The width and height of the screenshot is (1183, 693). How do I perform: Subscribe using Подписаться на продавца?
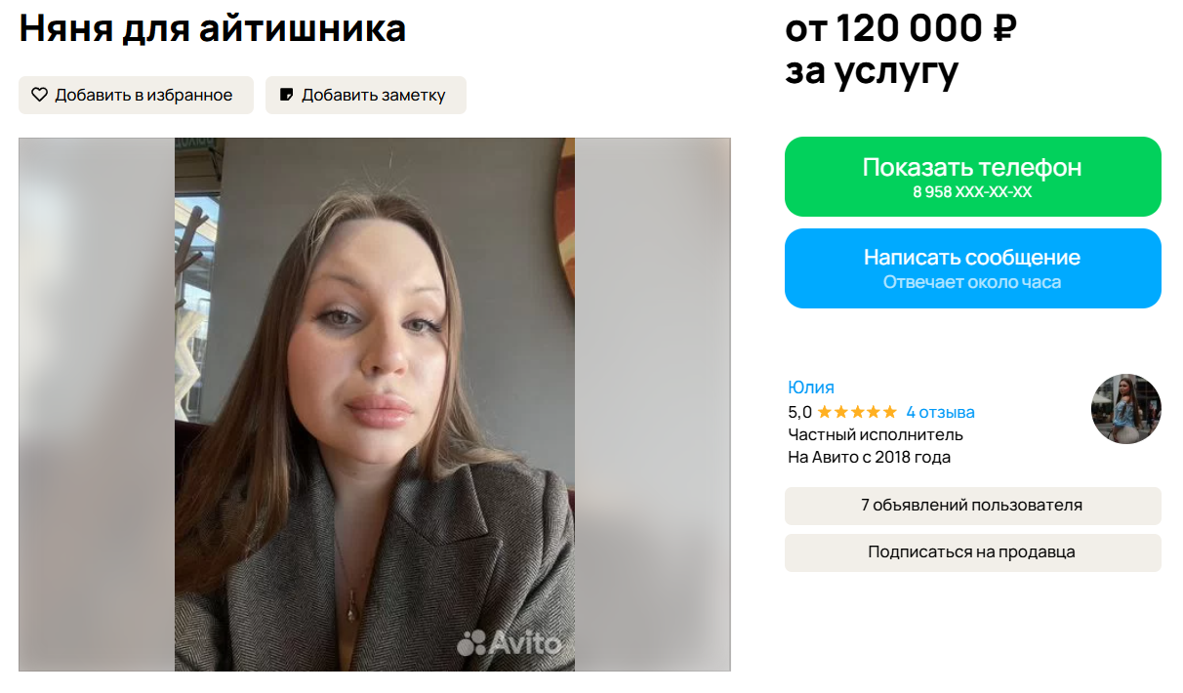(x=972, y=552)
